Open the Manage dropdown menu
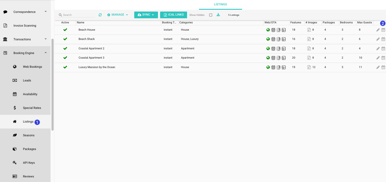386x182 pixels. [118, 15]
